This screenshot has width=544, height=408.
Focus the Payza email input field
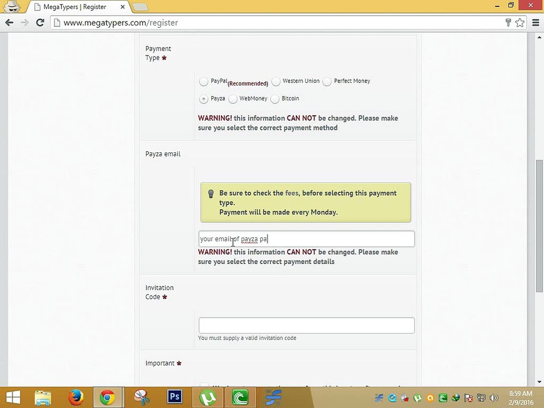[x=307, y=239]
